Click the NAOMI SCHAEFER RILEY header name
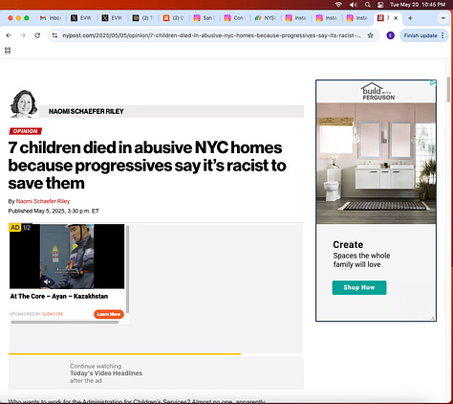The width and height of the screenshot is (453, 404). click(86, 111)
